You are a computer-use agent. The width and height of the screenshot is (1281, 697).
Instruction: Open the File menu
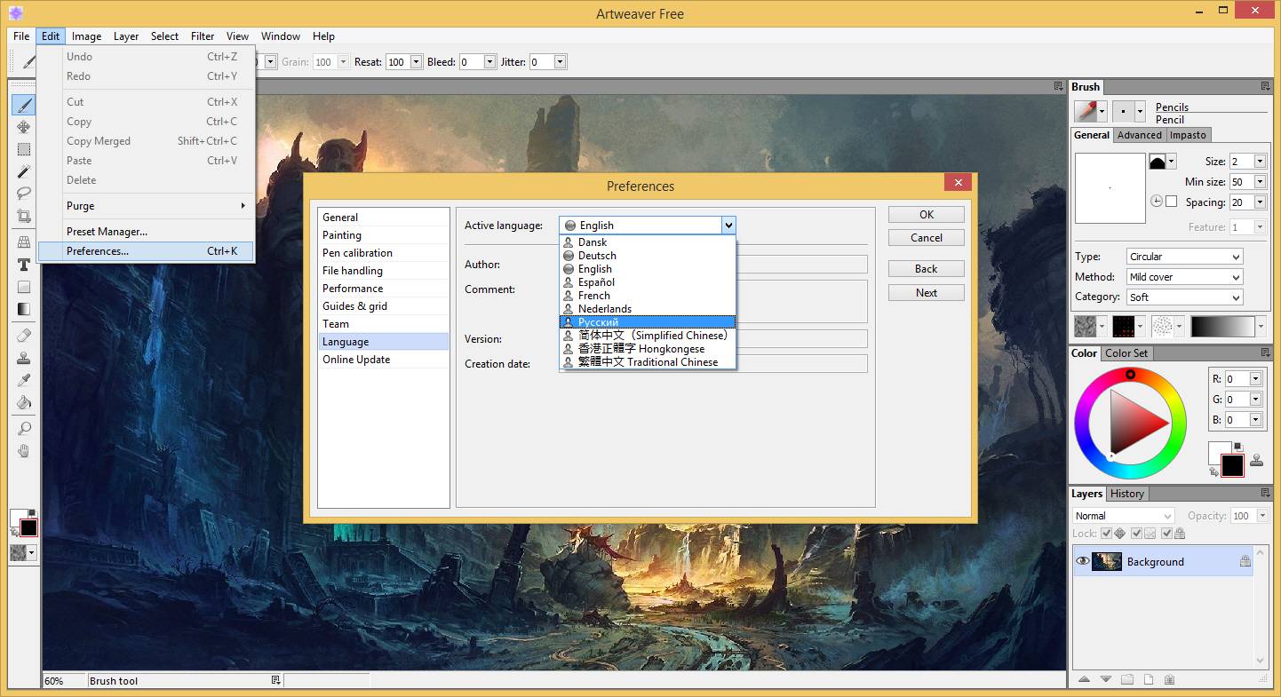tap(21, 36)
